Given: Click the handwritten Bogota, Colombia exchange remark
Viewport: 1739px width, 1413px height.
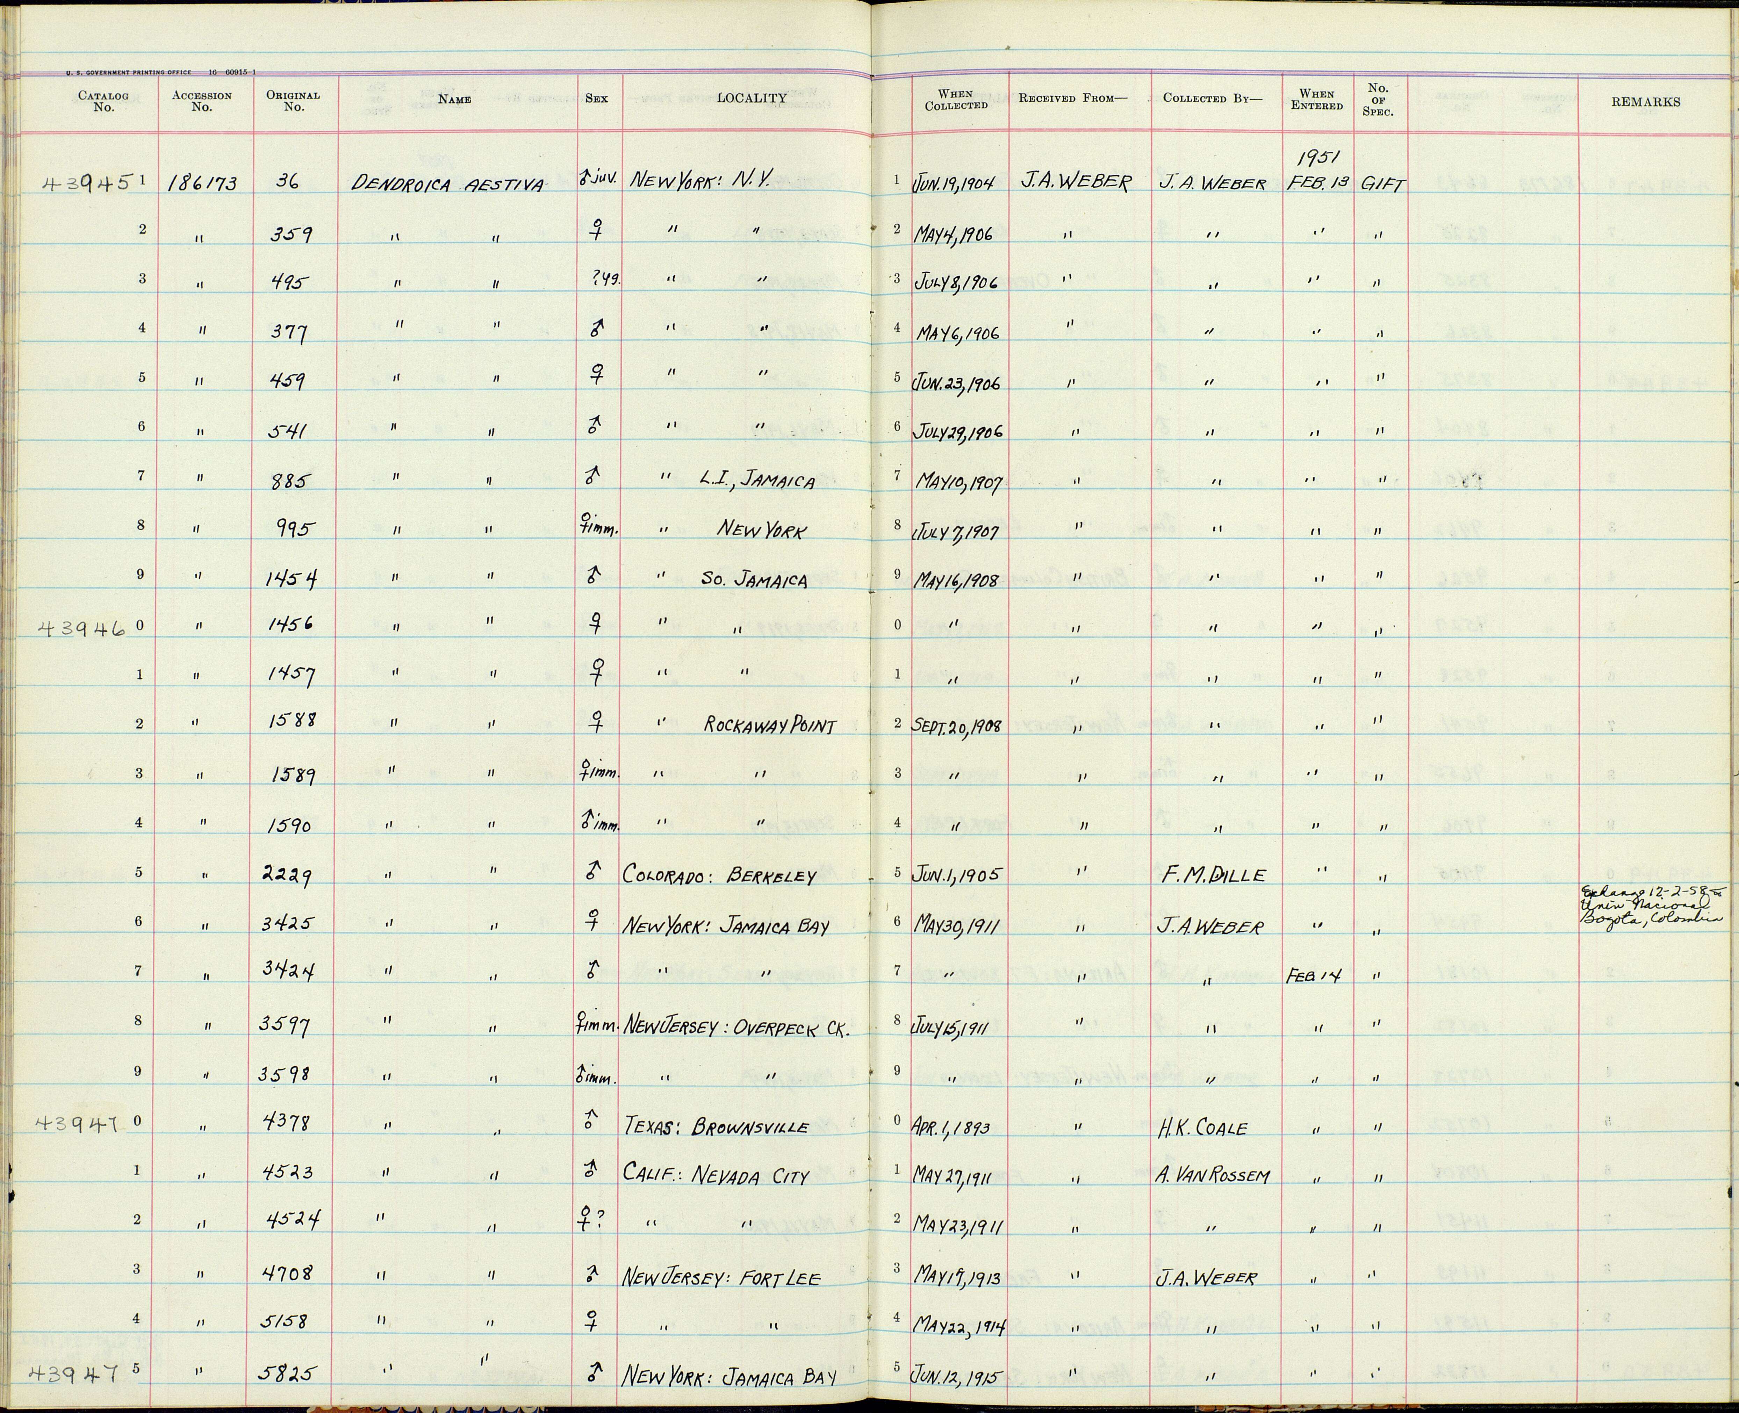Looking at the screenshot, I should point(1652,906).
